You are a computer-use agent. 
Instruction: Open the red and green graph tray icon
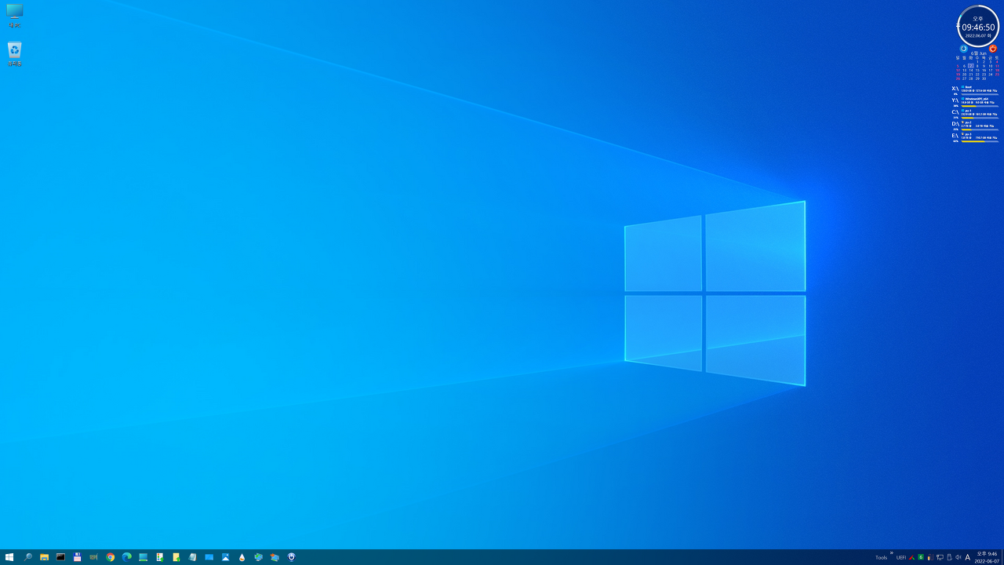coord(911,558)
